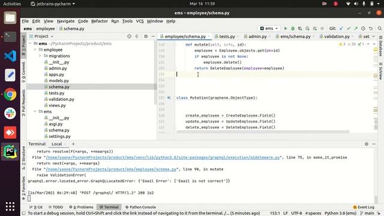Show hidden editor tabs dropdown
Viewport: 384px width, 216px height.
[x=374, y=36]
